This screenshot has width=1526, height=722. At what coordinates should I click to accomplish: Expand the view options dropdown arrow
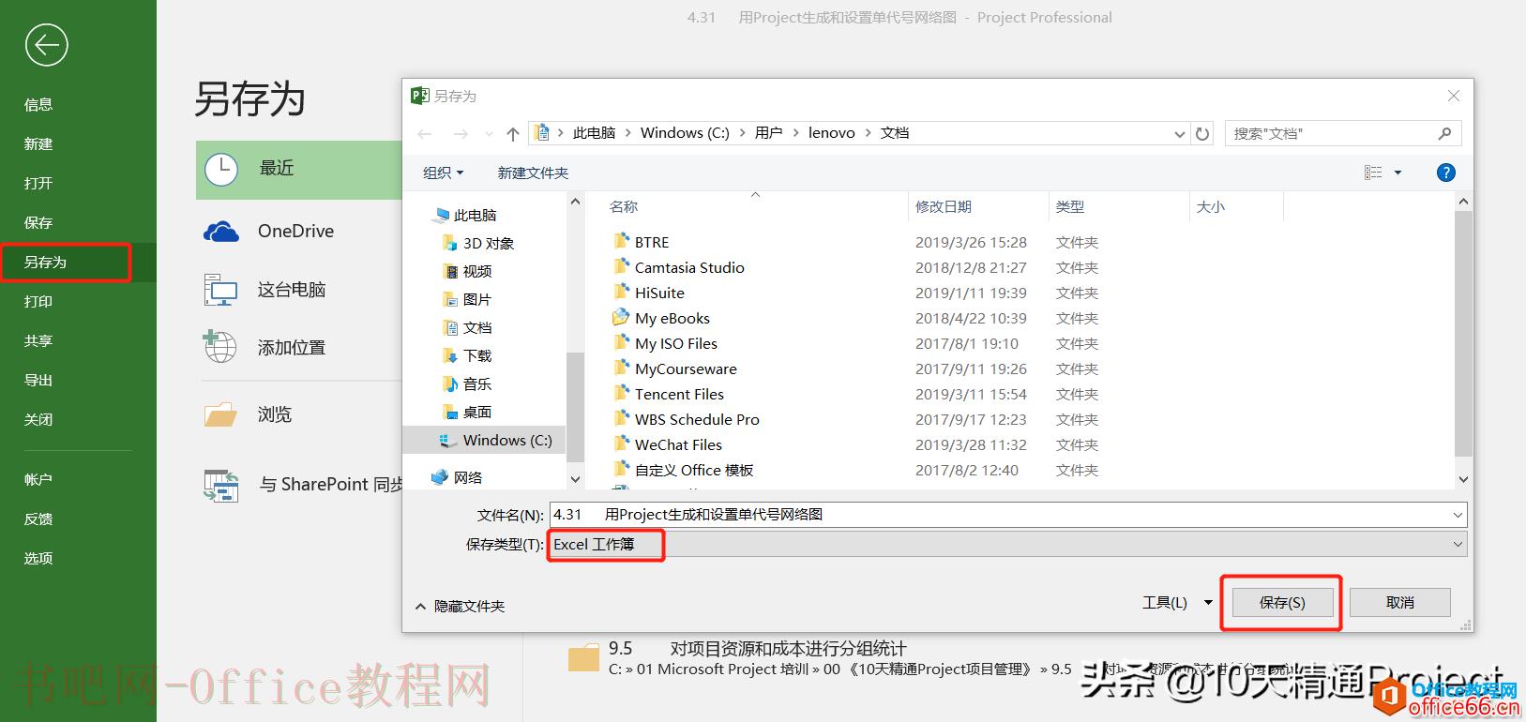(x=1398, y=173)
